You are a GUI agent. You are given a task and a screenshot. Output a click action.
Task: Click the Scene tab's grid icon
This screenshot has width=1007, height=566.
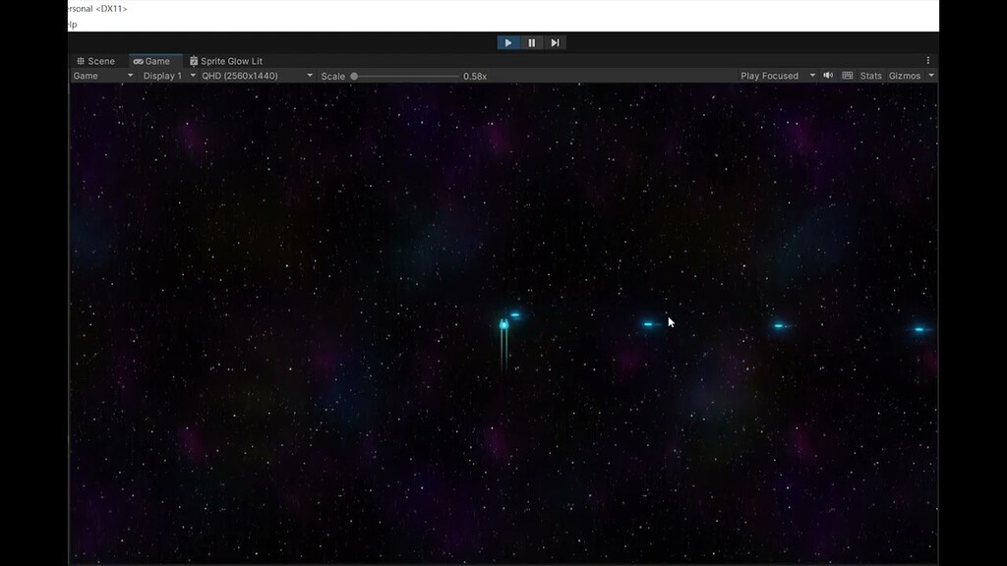pyautogui.click(x=83, y=60)
